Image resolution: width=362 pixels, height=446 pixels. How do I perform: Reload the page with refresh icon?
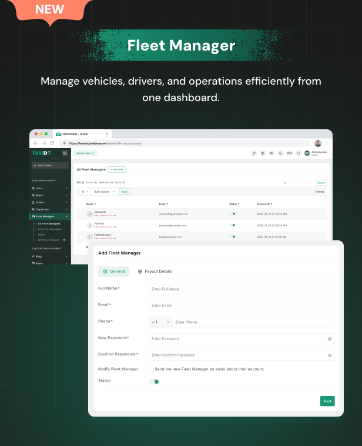point(52,143)
